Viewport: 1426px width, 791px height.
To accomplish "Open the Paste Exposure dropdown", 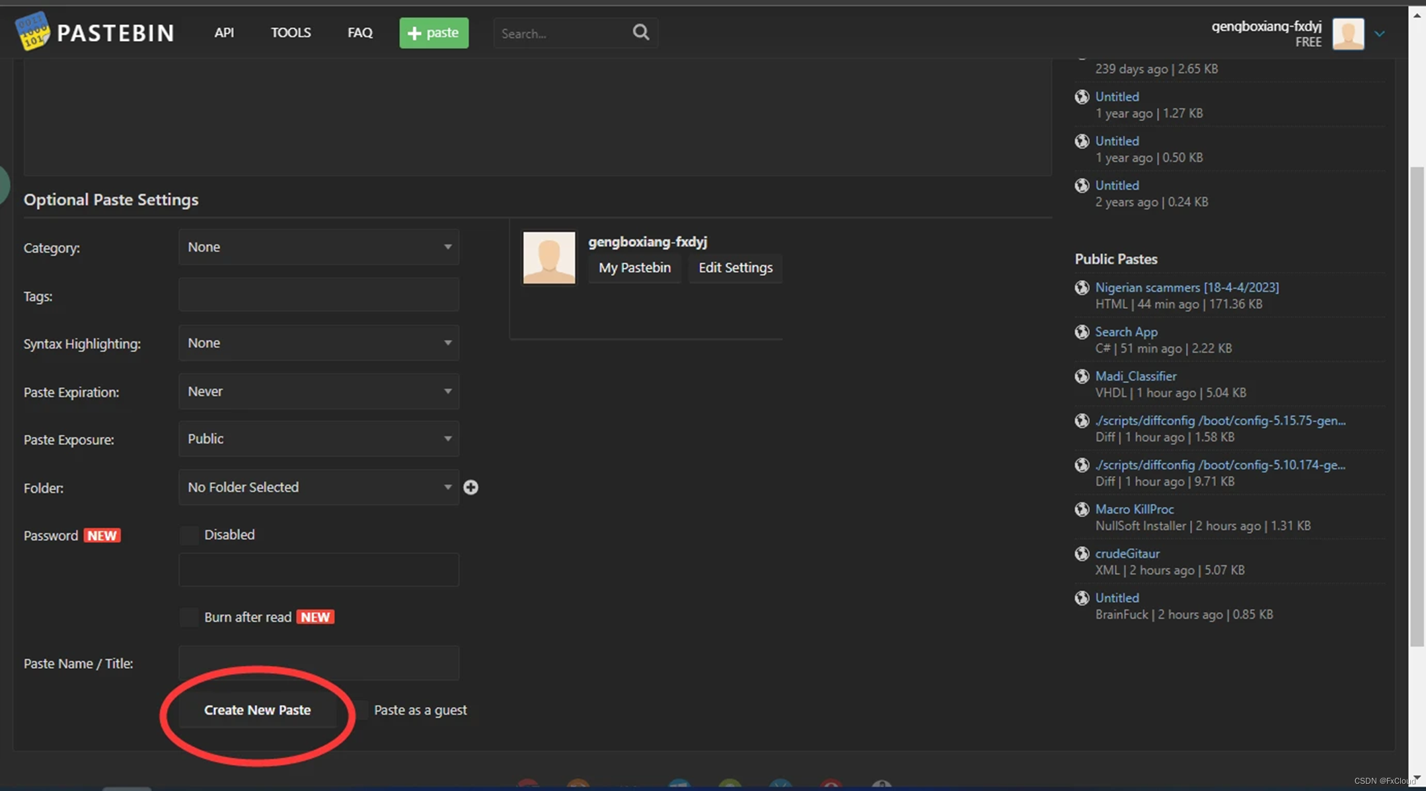I will [x=319, y=439].
